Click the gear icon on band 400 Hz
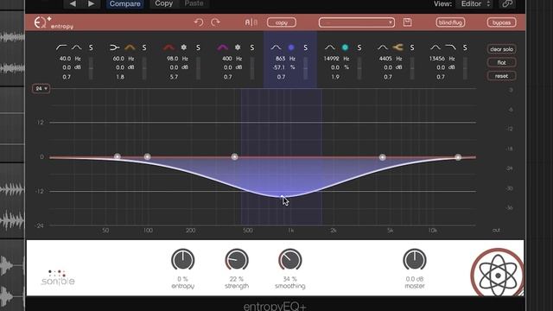Viewport: 553px width, 311px height. 238,48
